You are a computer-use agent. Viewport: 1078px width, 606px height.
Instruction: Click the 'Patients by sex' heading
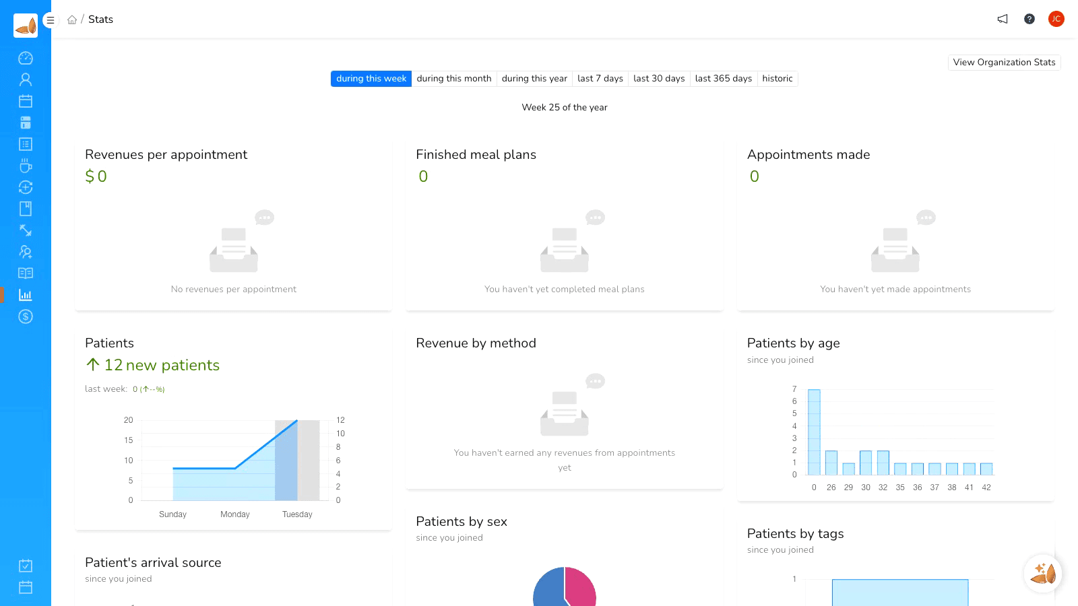[x=462, y=522]
